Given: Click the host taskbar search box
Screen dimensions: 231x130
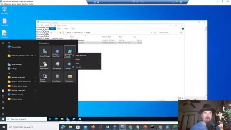Looking at the screenshot, I should coord(33,127).
